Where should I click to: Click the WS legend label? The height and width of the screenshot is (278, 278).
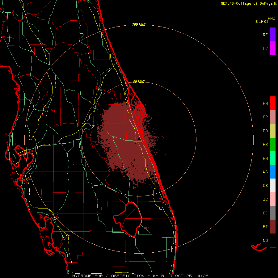[265, 172]
